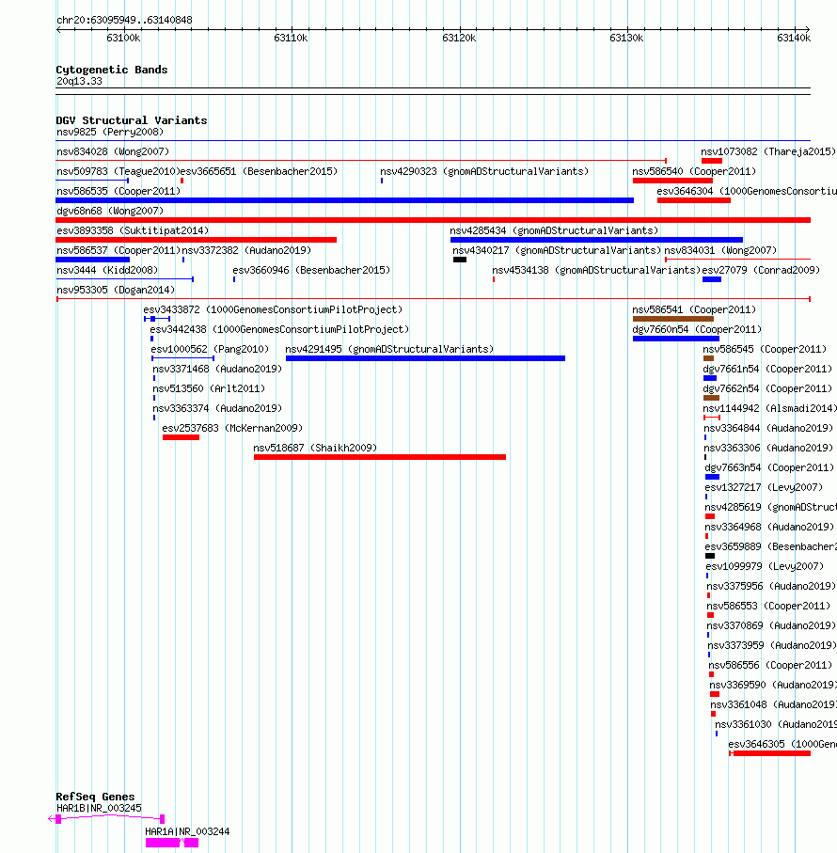Click the blue nsv586535 (Cooper2011) bar
The width and height of the screenshot is (837, 853).
point(344,200)
